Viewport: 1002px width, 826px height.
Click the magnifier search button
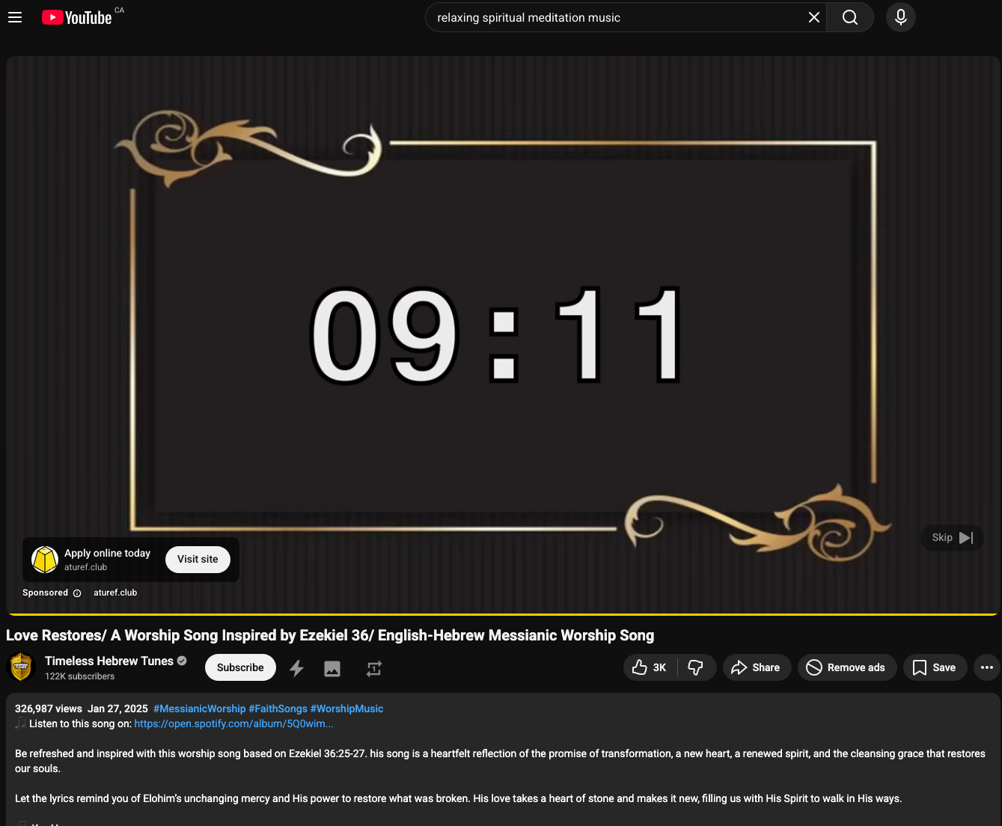tap(850, 17)
